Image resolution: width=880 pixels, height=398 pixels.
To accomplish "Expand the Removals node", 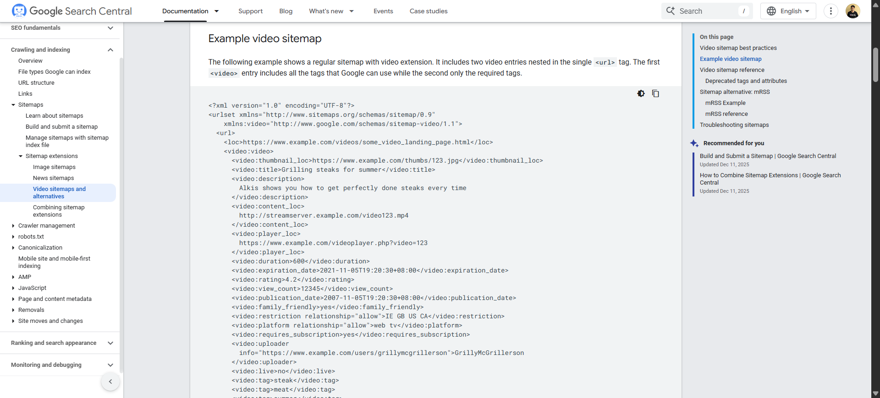I will pyautogui.click(x=13, y=310).
